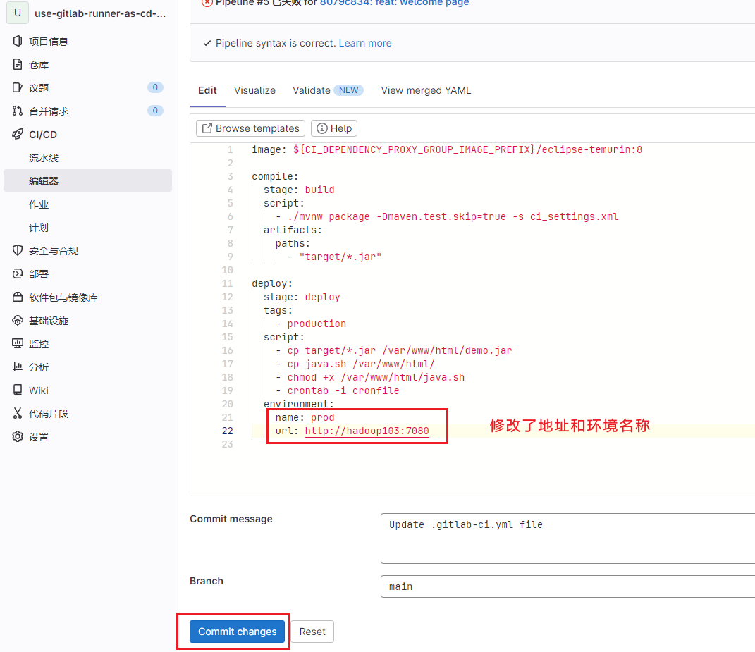Open security and compliance shield icon
This screenshot has width=755, height=652.
(18, 251)
